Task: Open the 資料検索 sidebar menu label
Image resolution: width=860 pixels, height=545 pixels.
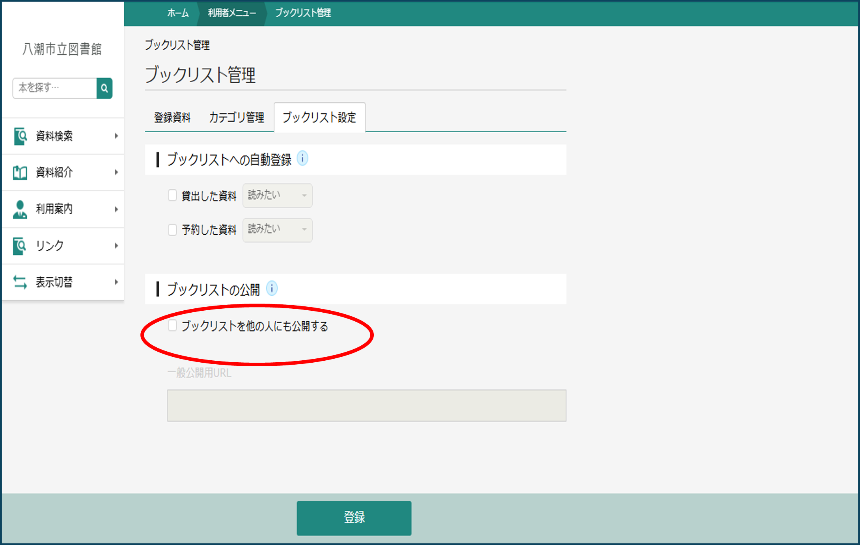Action: (54, 136)
